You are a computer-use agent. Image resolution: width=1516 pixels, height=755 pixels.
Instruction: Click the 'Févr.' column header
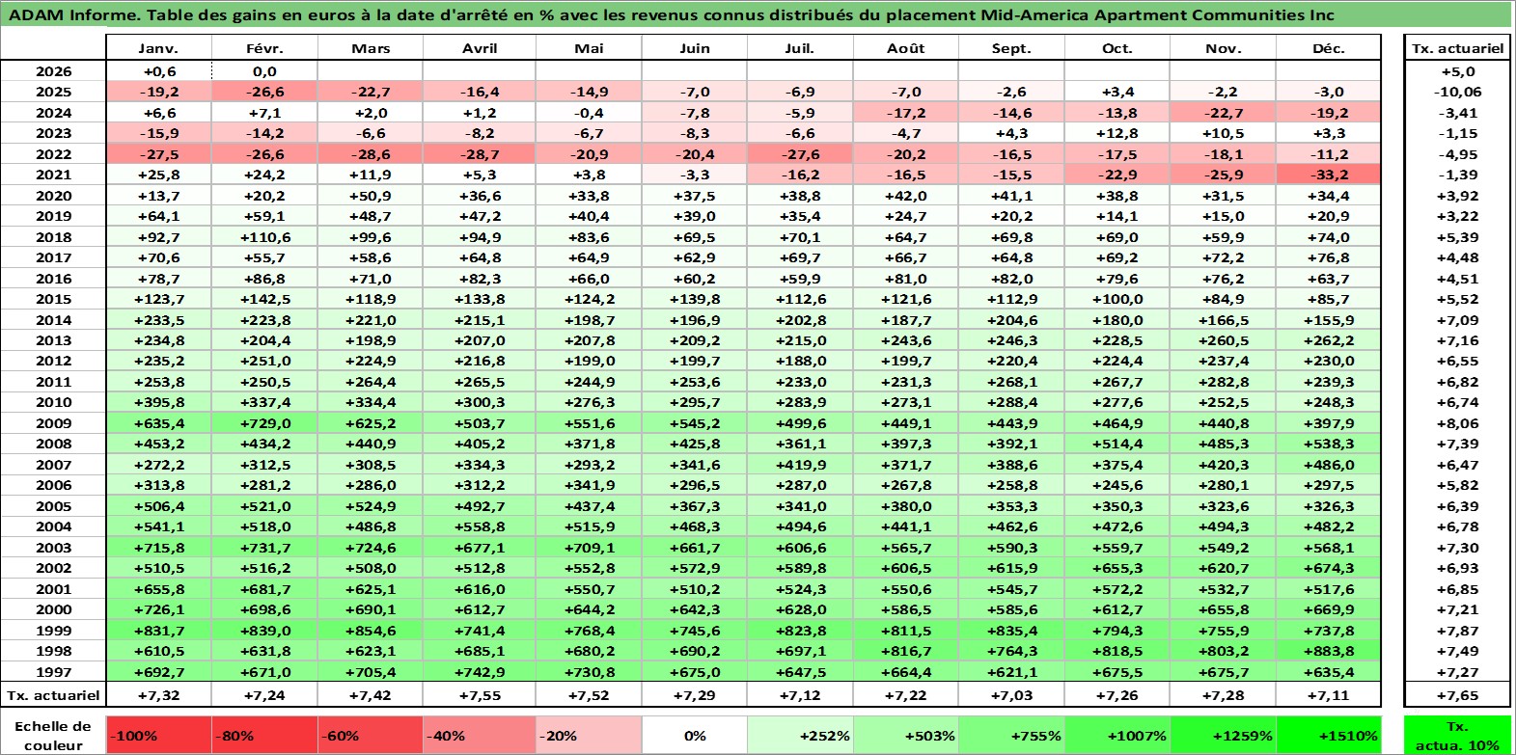pyautogui.click(x=264, y=48)
